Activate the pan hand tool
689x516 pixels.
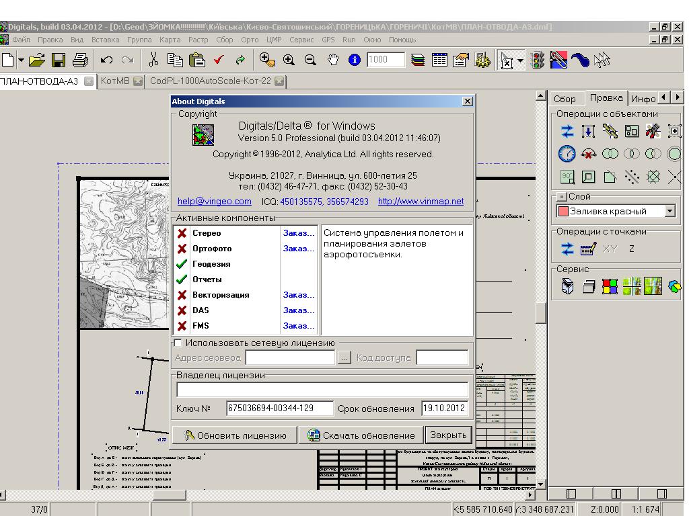333,60
